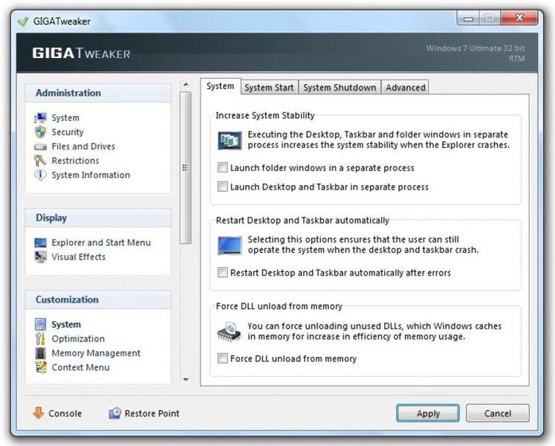Click the Restore Point clock icon
The height and width of the screenshot is (446, 555).
[x=114, y=413]
